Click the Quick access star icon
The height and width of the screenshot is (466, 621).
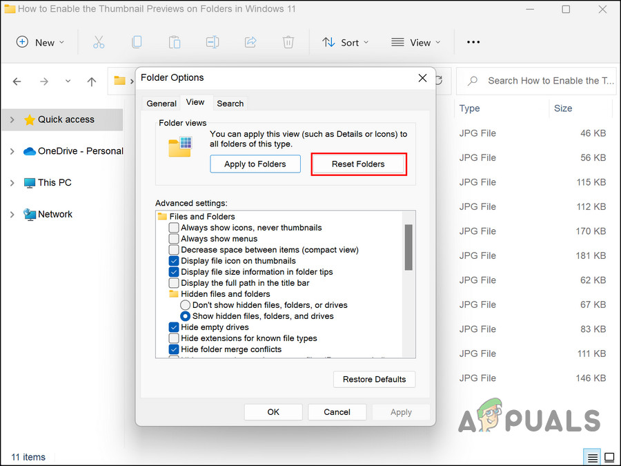(x=29, y=119)
